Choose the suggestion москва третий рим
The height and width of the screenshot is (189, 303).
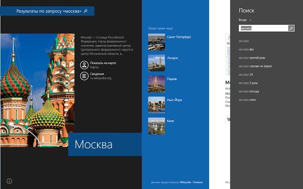pos(252,58)
